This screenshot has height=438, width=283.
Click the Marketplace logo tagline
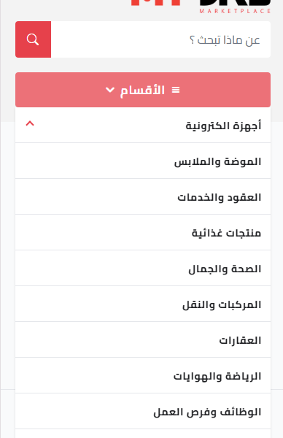pos(235,11)
